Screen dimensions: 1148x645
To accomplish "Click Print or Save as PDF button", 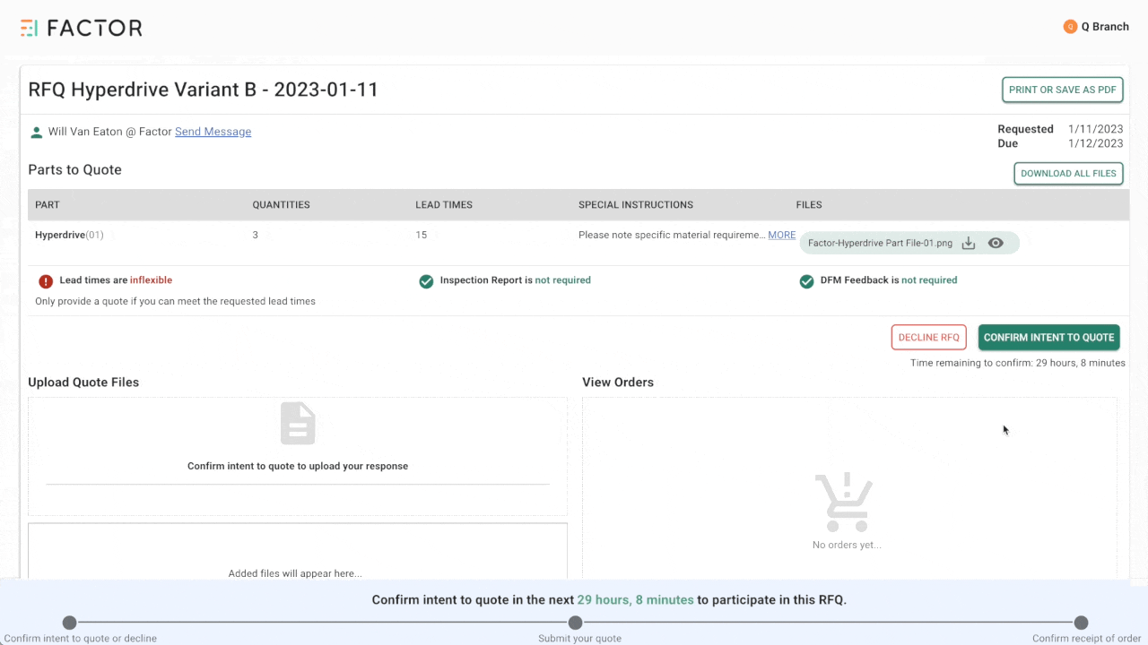I will (x=1062, y=90).
